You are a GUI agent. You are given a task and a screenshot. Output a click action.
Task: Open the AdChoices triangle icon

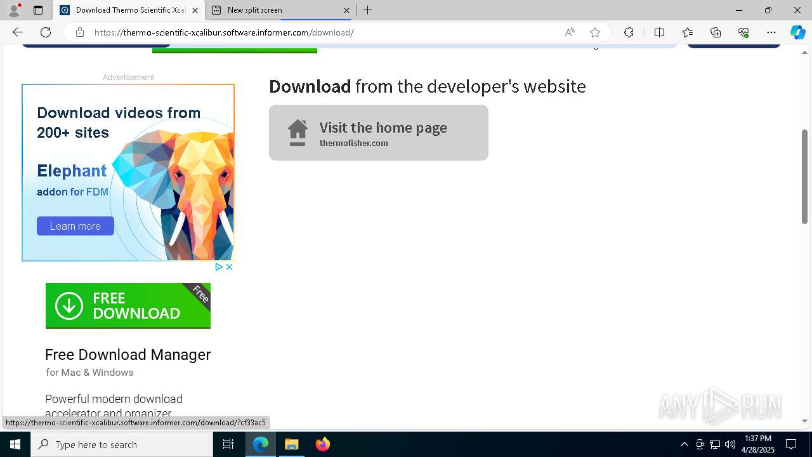(218, 267)
